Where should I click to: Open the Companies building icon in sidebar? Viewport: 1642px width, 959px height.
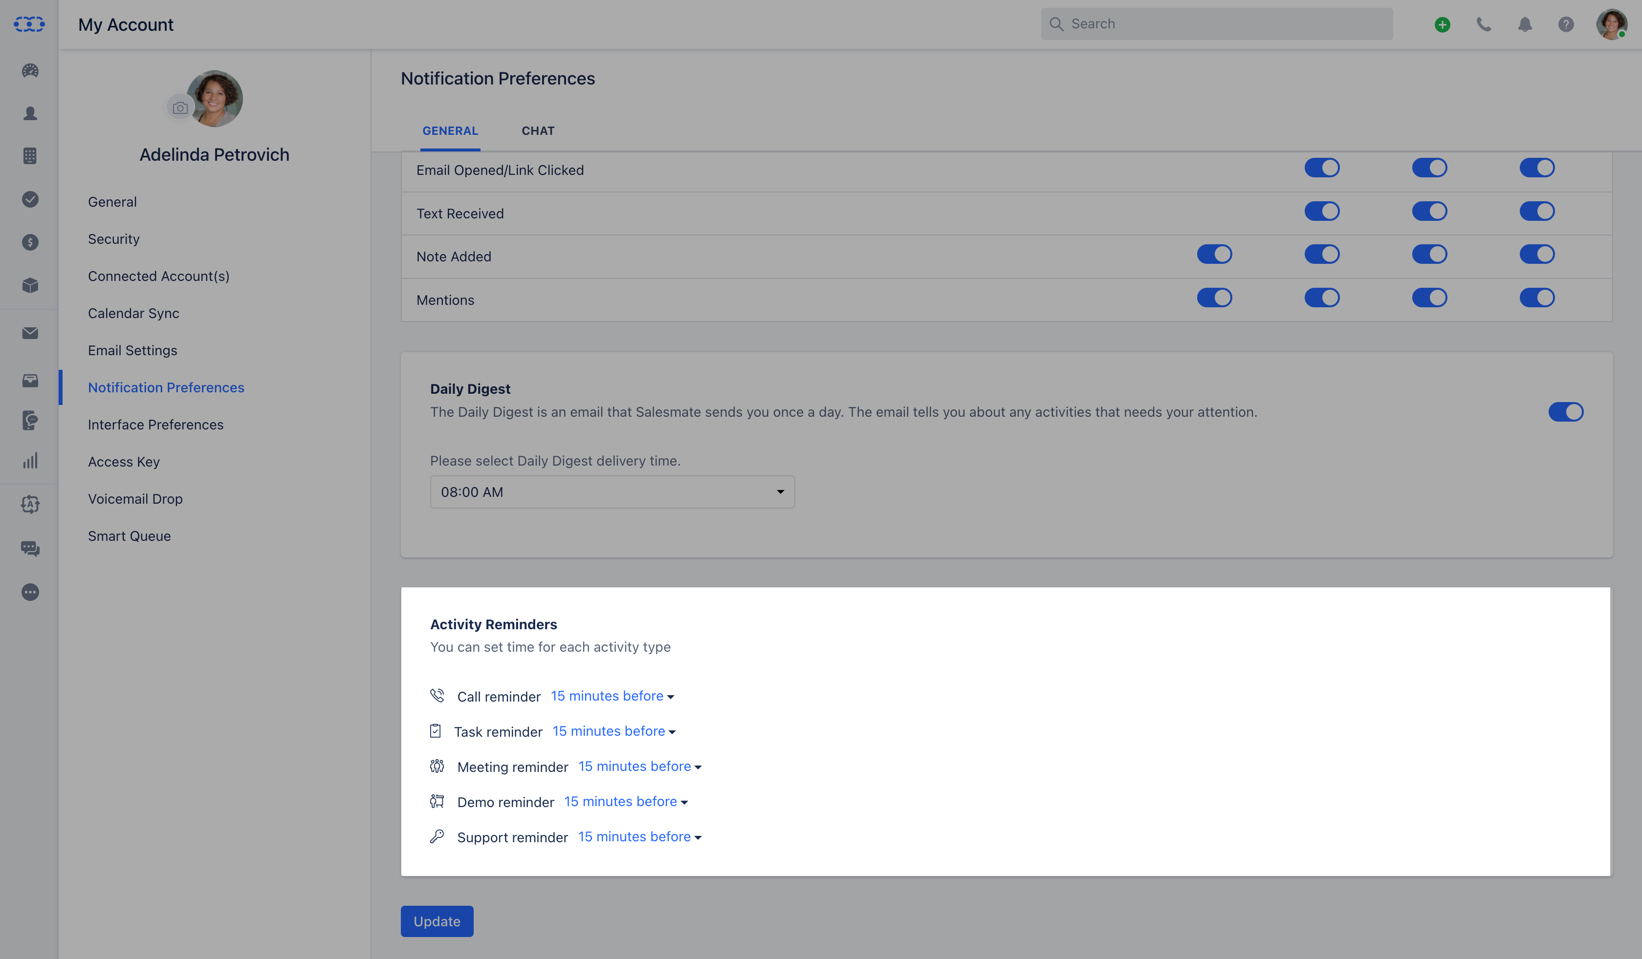coord(30,156)
